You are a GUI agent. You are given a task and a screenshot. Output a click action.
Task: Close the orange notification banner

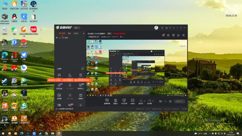pos(91,80)
